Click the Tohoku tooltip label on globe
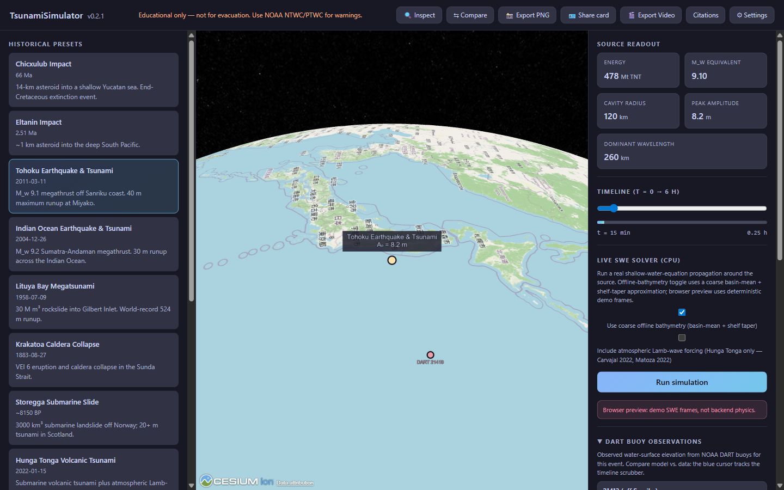The width and height of the screenshot is (784, 490). point(392,241)
